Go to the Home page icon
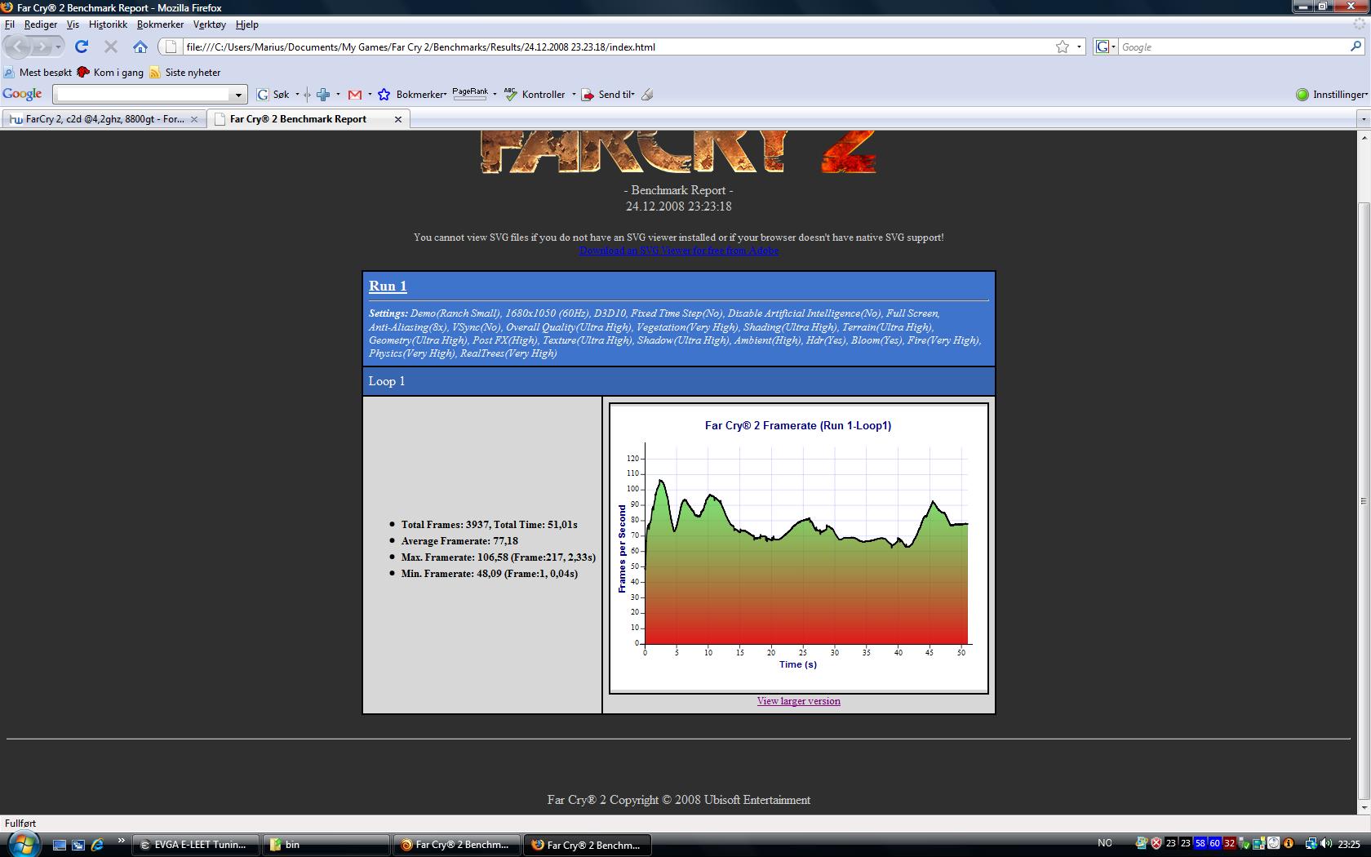This screenshot has width=1371, height=857. click(x=140, y=47)
